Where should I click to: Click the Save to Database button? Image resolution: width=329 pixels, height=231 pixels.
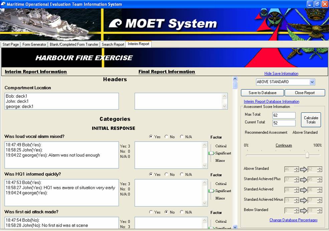tap(263, 93)
